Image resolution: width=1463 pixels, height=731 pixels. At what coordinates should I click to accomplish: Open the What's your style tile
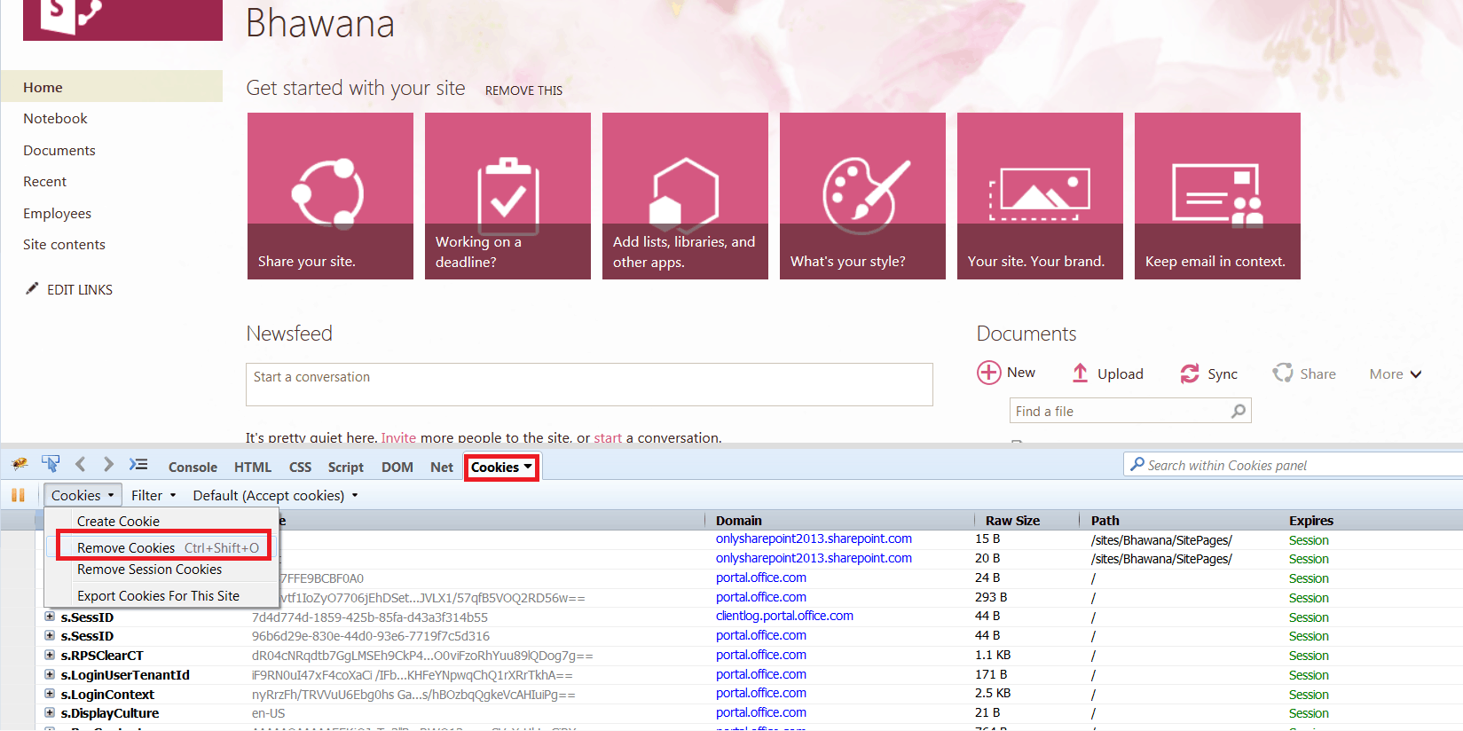[862, 196]
